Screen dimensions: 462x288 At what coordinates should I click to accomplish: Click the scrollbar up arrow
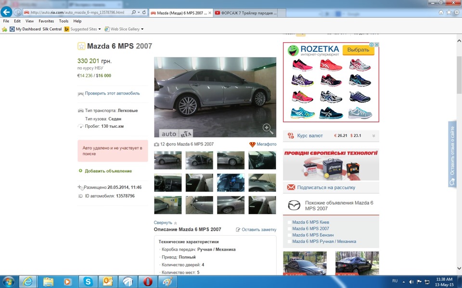459,40
